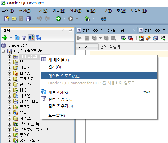The height and width of the screenshot is (143, 168).
Task: Close the 20220322_20_CSVimport.sql tab
Action: click(x=134, y=30)
